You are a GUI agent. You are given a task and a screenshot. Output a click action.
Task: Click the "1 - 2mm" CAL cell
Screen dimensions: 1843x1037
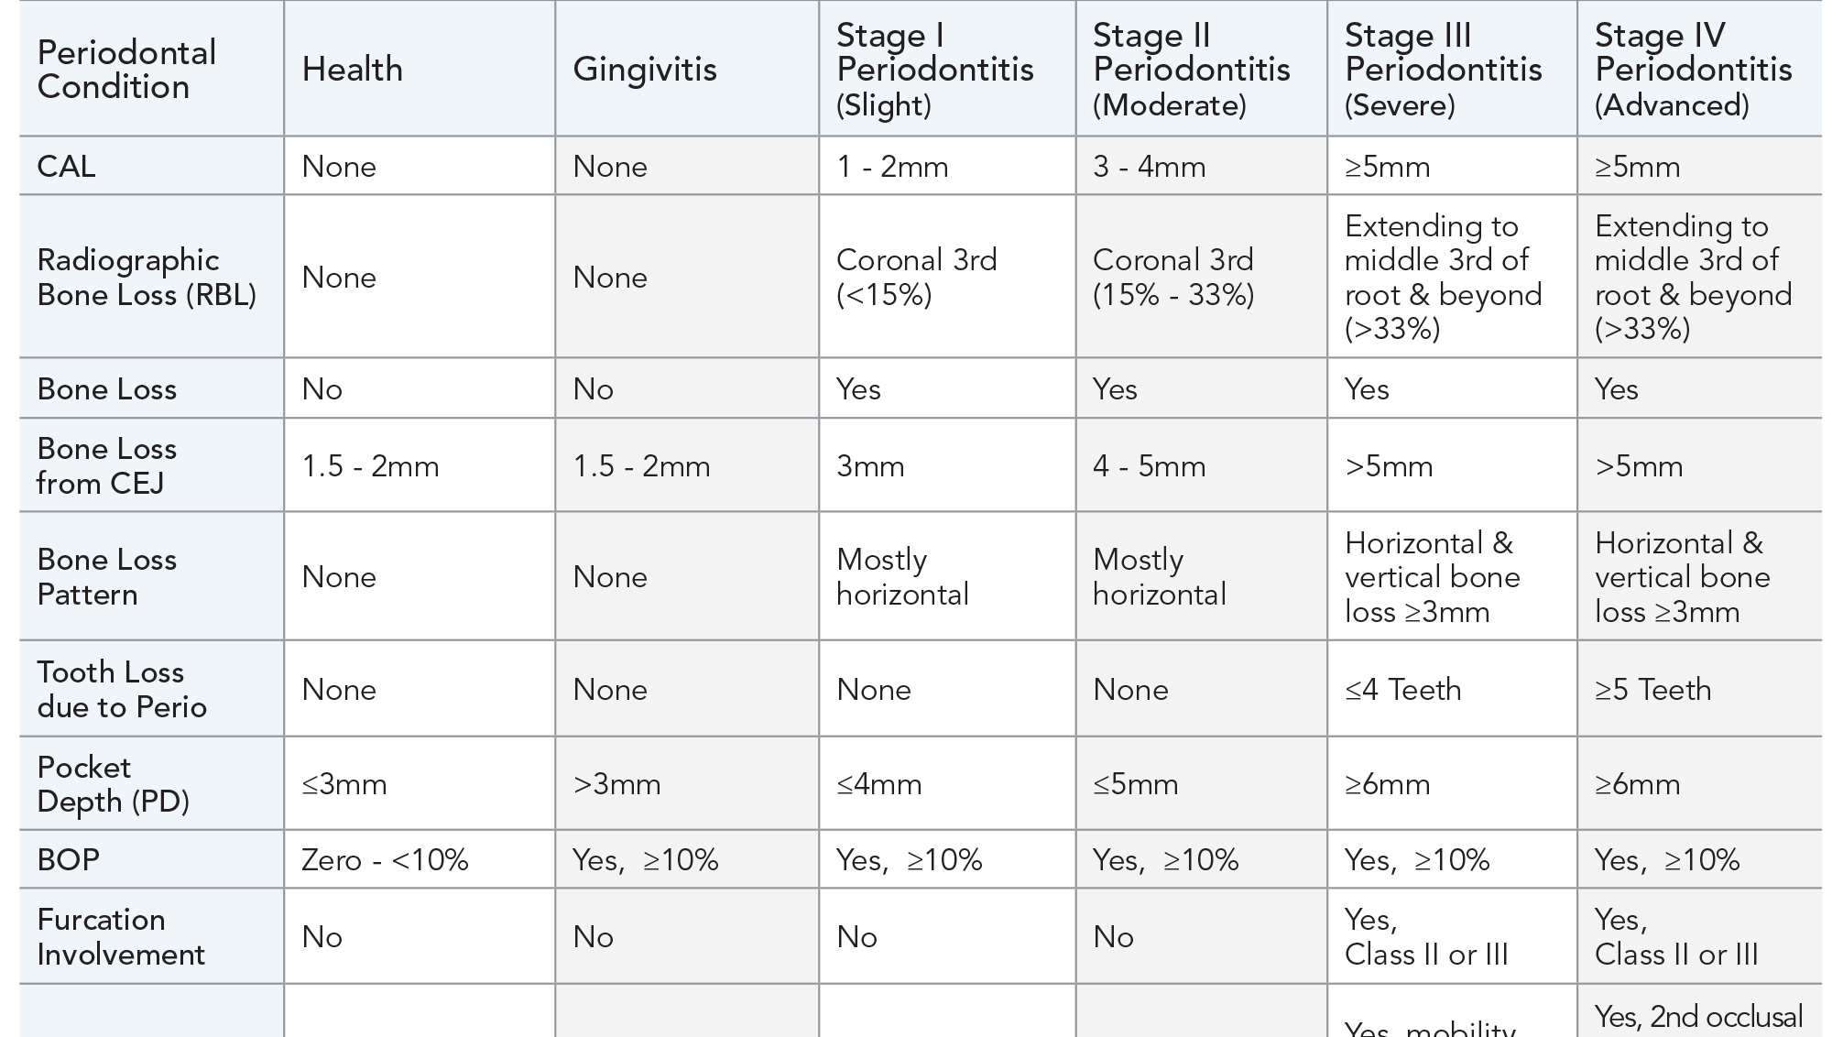click(x=892, y=167)
